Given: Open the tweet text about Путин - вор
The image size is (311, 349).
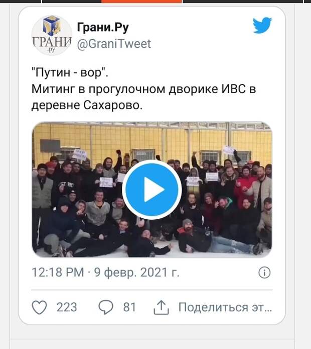Looking at the screenshot, I should (x=144, y=89).
